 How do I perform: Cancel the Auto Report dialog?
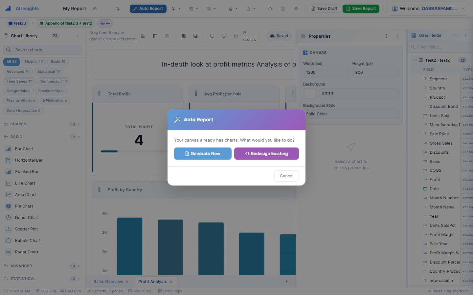[x=286, y=176]
